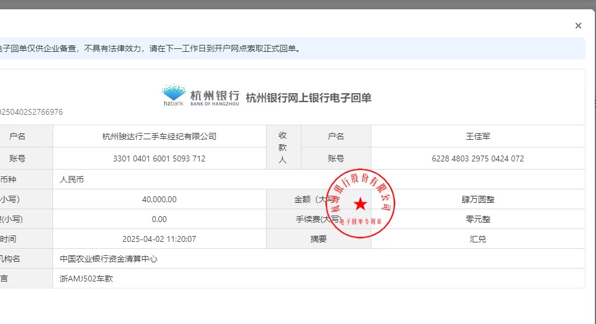Click the payer 账号 label cell
The height and width of the screenshot is (324, 596).
click(26, 159)
